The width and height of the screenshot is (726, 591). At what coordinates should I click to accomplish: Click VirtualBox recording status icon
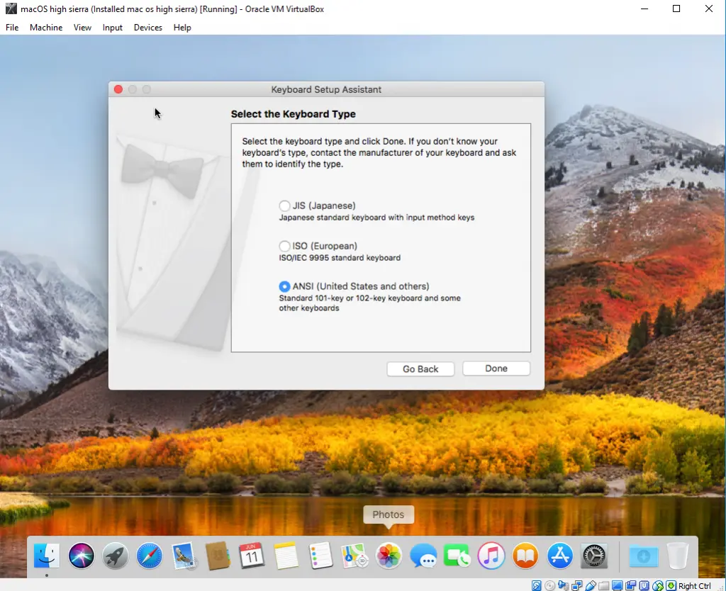630,586
